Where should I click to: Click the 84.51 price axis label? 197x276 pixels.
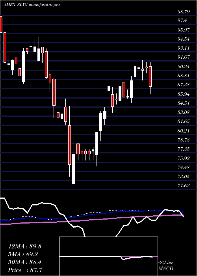tap(184, 103)
